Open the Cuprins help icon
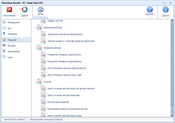 point(150,9)
